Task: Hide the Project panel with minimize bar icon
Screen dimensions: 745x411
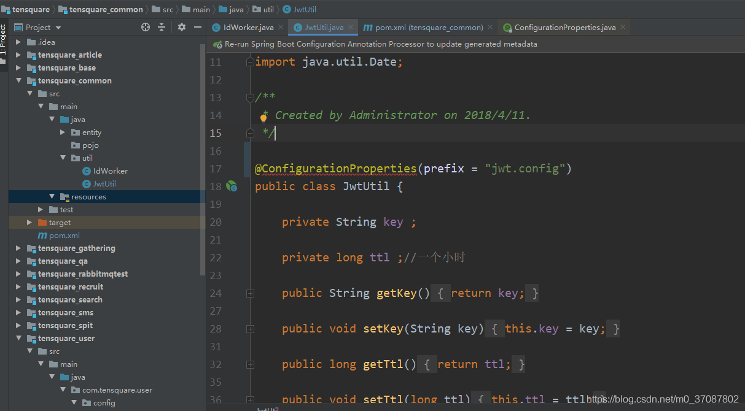Action: (x=197, y=27)
